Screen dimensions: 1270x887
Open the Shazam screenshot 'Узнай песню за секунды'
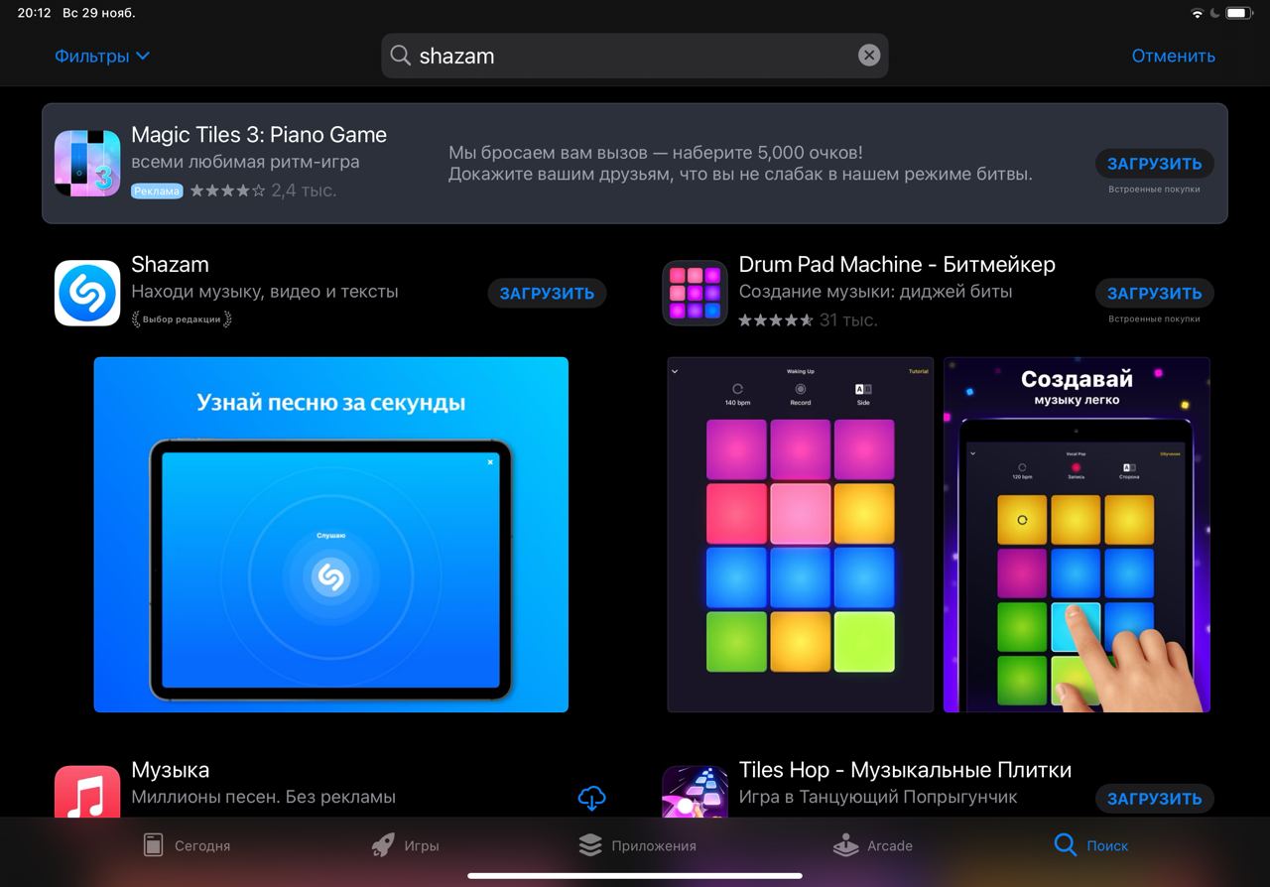click(x=331, y=535)
